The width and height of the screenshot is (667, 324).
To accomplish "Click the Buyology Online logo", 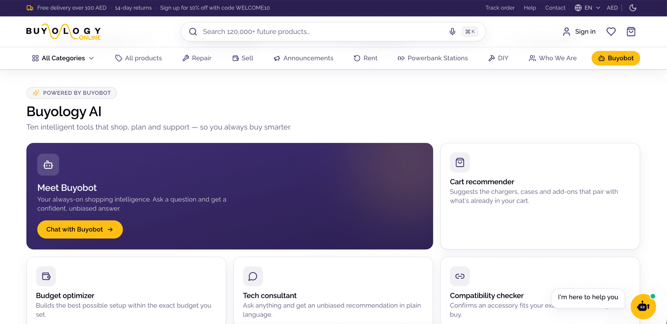I will click(x=64, y=32).
